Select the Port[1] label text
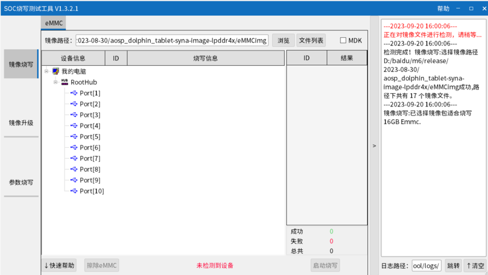The image size is (488, 275). click(x=90, y=93)
